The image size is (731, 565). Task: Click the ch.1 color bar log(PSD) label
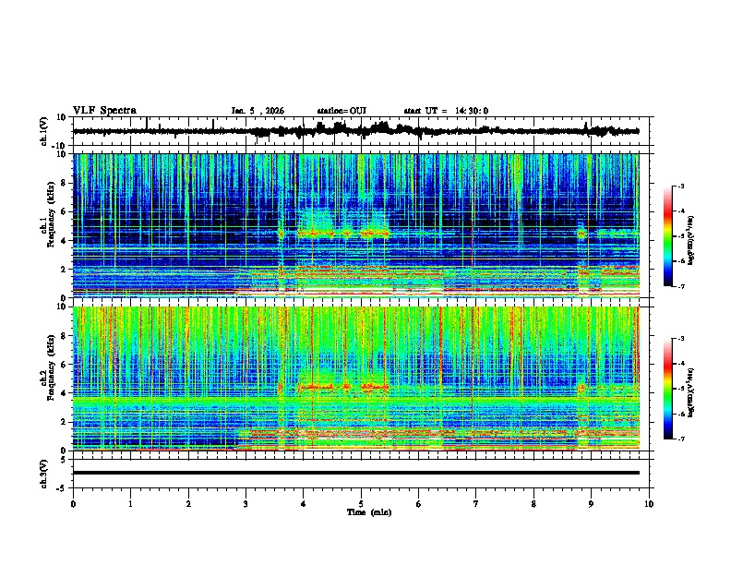click(x=691, y=241)
